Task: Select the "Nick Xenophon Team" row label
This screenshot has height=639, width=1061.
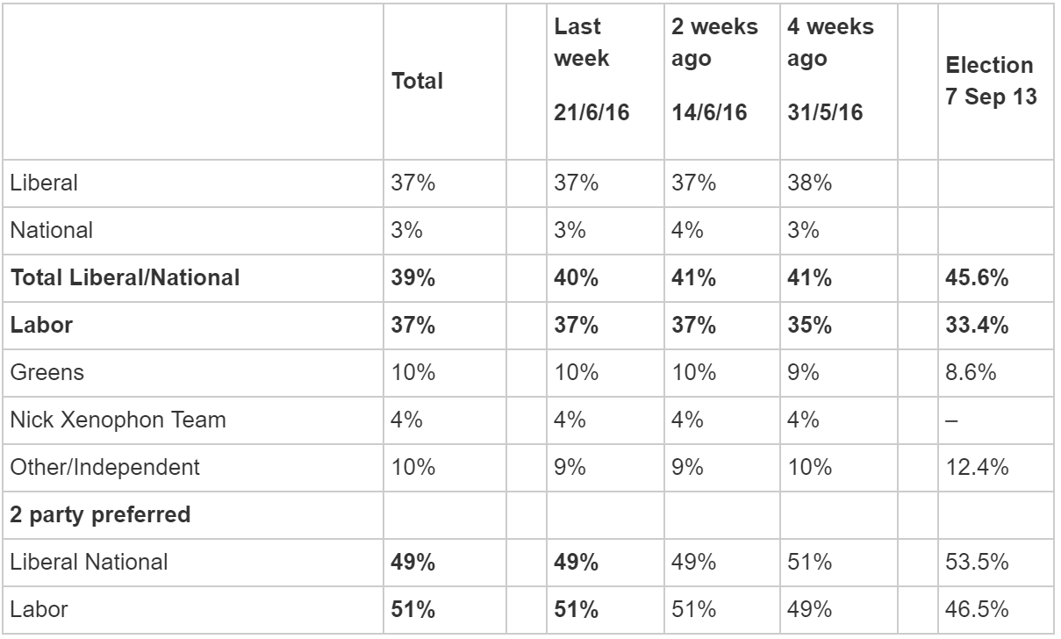Action: click(118, 420)
